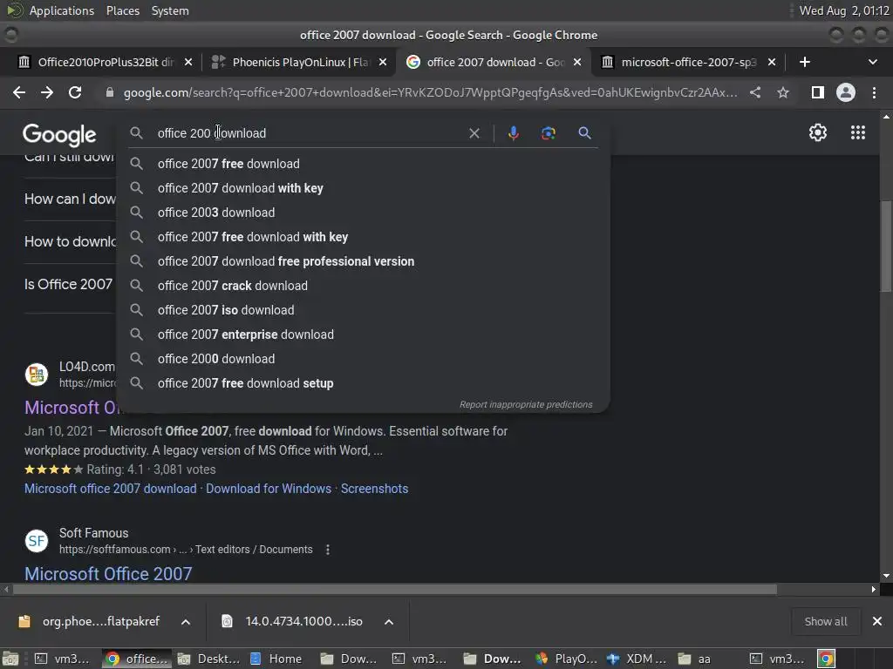Choose office 2007 free download setup

[x=364, y=384]
